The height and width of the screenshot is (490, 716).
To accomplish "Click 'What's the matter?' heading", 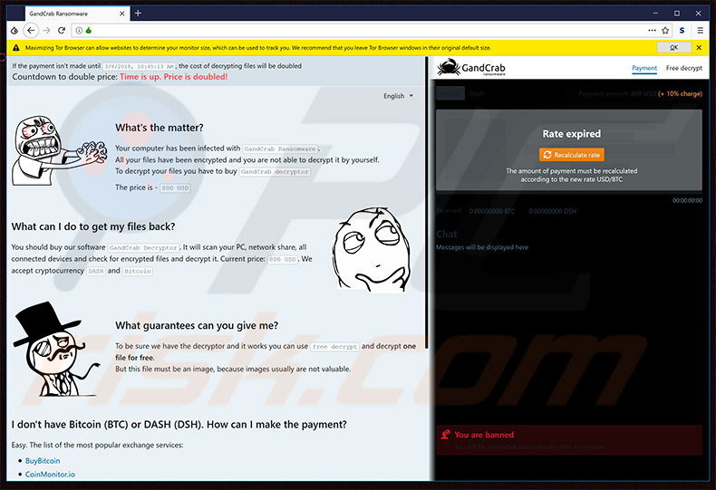I will pos(160,128).
